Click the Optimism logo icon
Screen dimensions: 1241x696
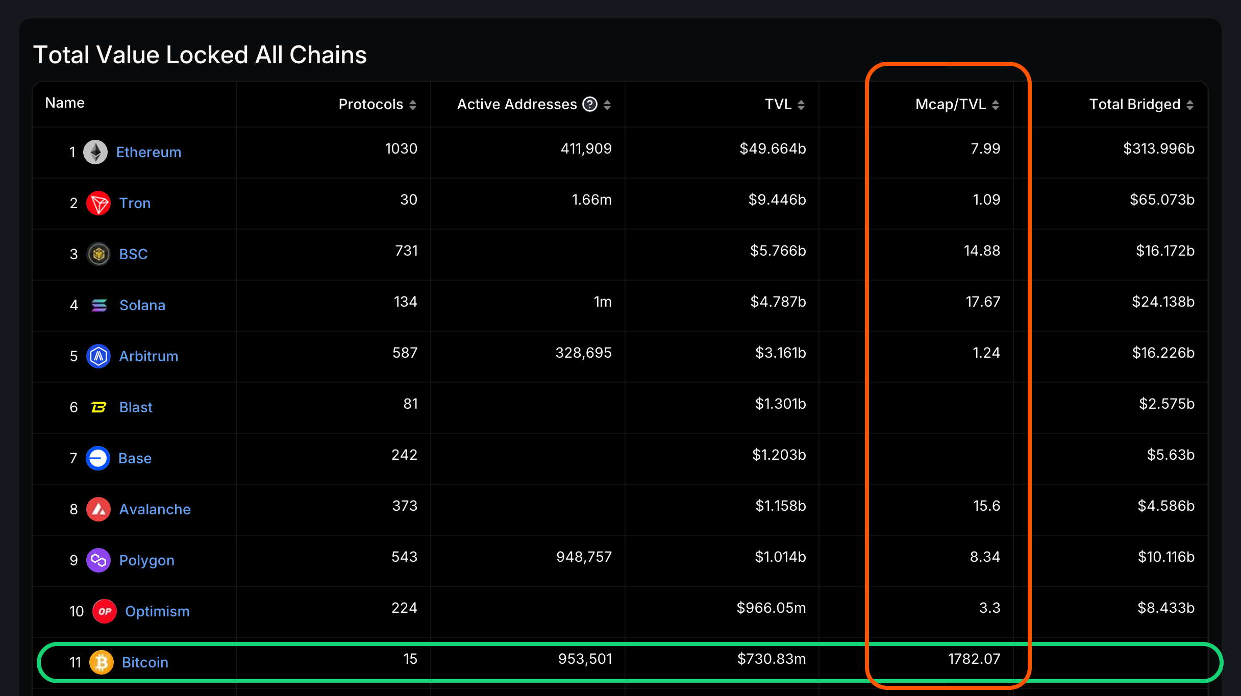tap(105, 611)
